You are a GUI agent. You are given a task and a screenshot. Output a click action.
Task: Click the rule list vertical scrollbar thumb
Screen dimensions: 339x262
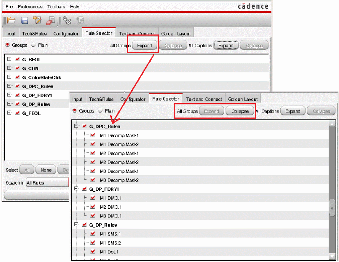pyautogui.click(x=332, y=207)
